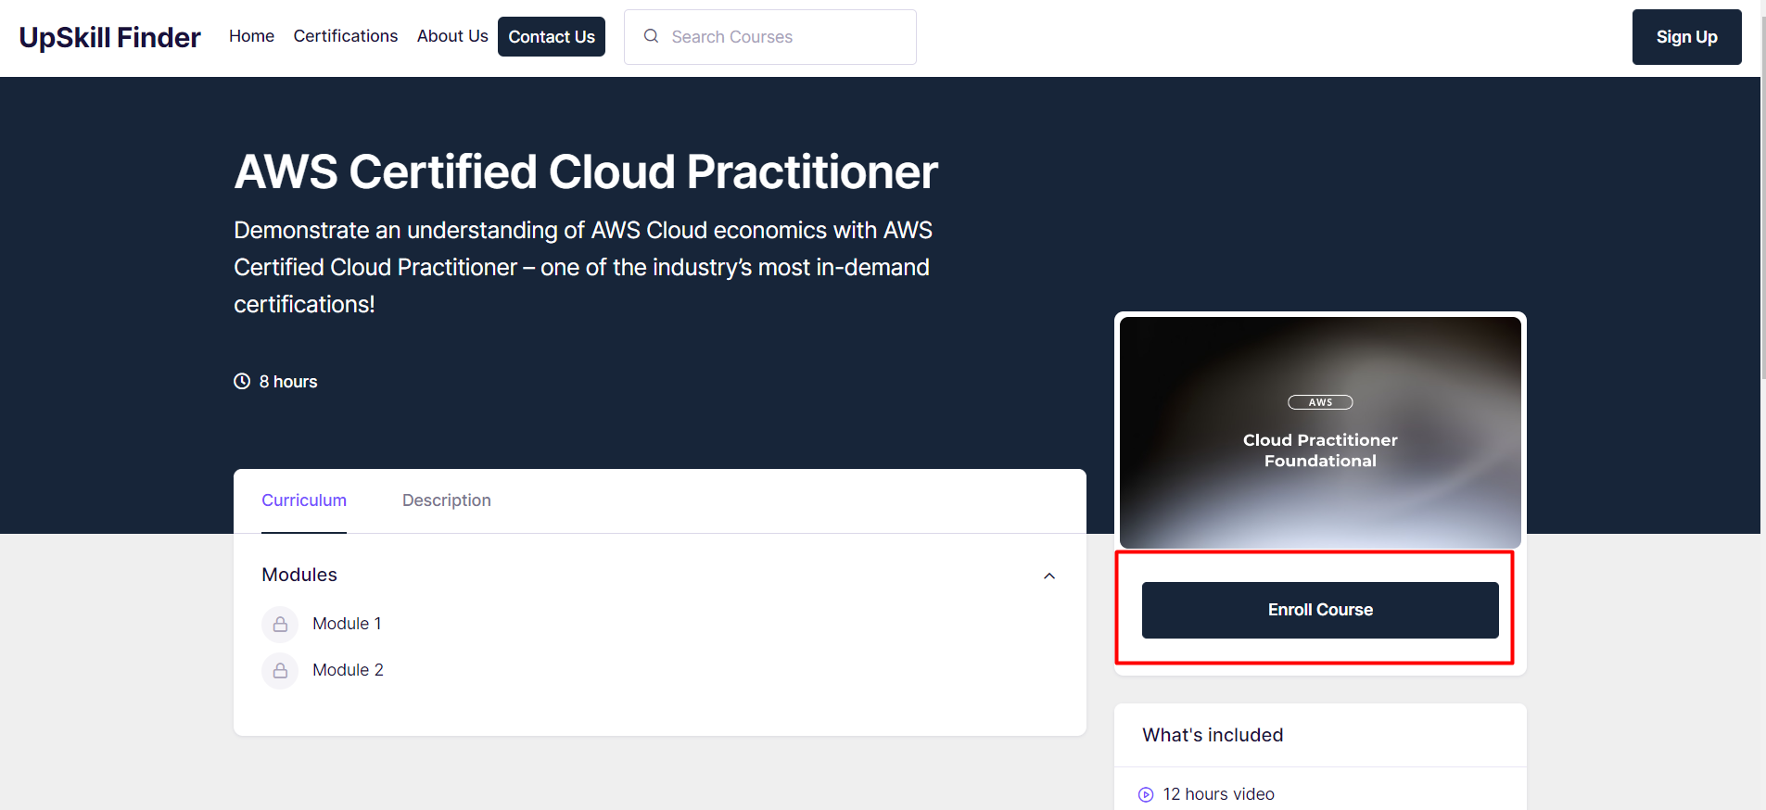Click the play icon beside 12 hours video
This screenshot has height=810, width=1766.
1146,794
